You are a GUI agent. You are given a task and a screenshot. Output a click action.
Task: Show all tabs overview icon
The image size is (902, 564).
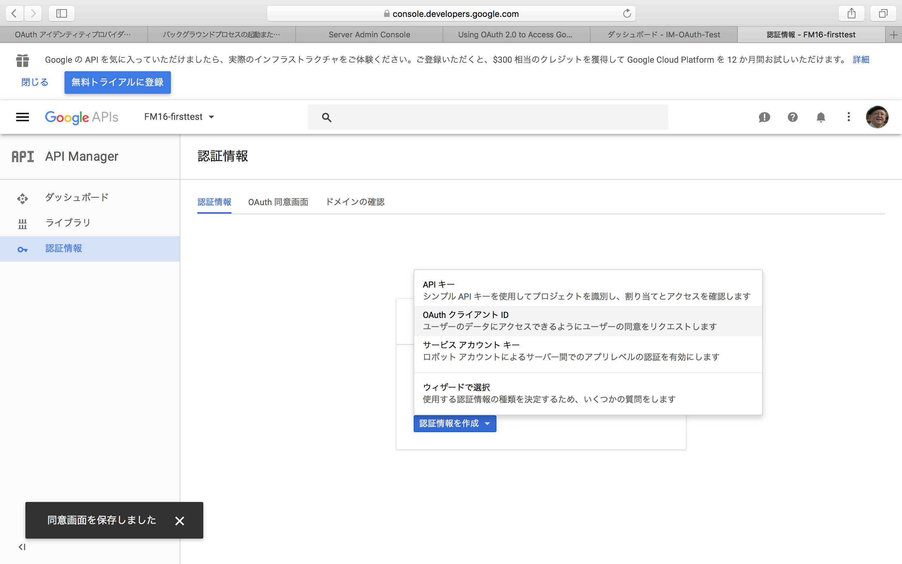883,13
